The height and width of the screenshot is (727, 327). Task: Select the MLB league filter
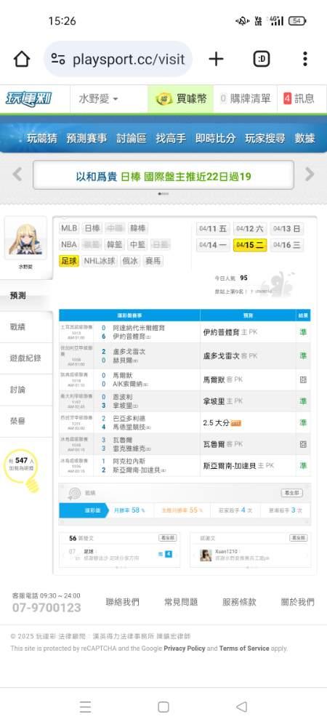point(69,228)
